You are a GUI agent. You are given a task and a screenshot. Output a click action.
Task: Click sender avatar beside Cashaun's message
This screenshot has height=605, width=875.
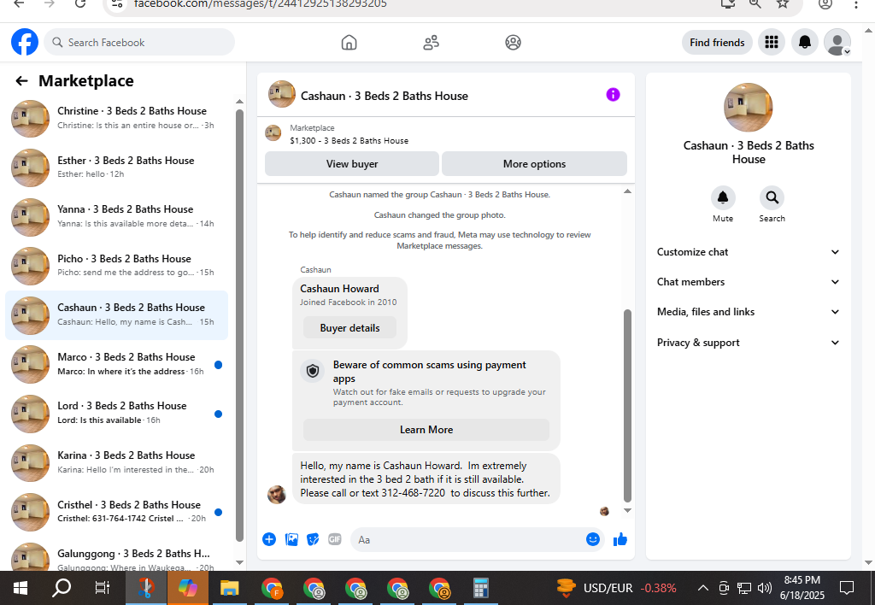[x=277, y=494]
